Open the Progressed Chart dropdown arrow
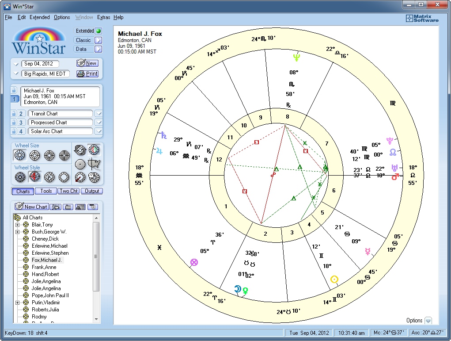Viewport: 451px width, 341px height. 99,123
